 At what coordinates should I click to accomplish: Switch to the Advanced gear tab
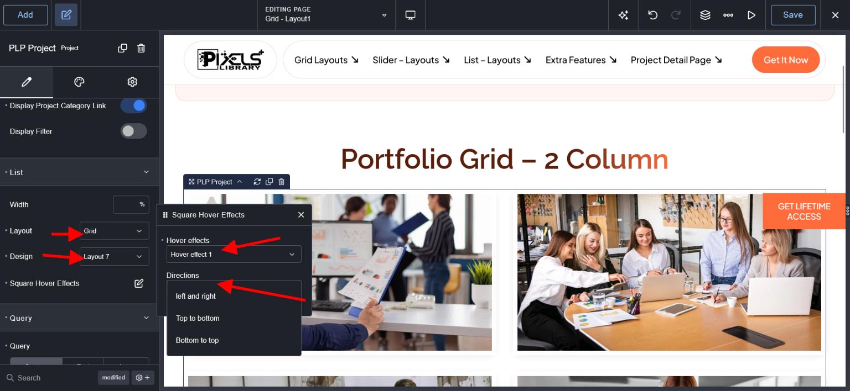132,82
